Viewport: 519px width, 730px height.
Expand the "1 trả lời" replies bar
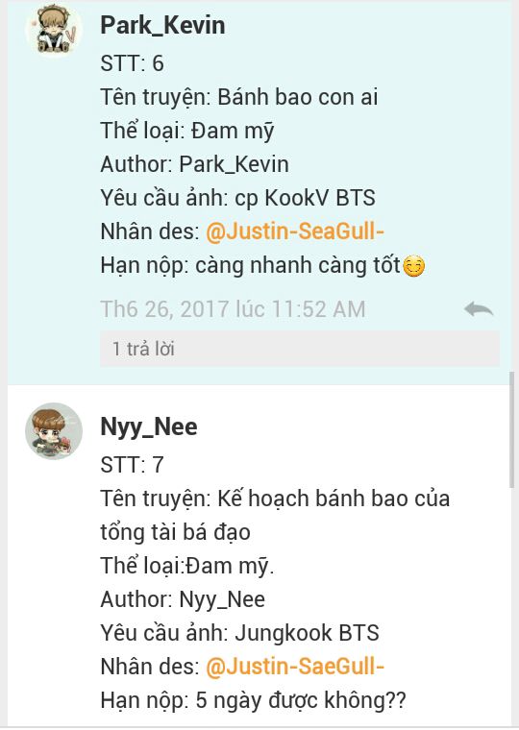(300, 349)
